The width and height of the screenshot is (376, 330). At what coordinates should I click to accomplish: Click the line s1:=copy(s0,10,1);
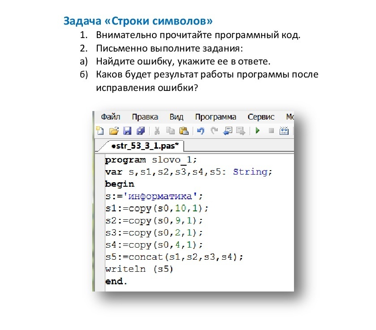(x=157, y=209)
